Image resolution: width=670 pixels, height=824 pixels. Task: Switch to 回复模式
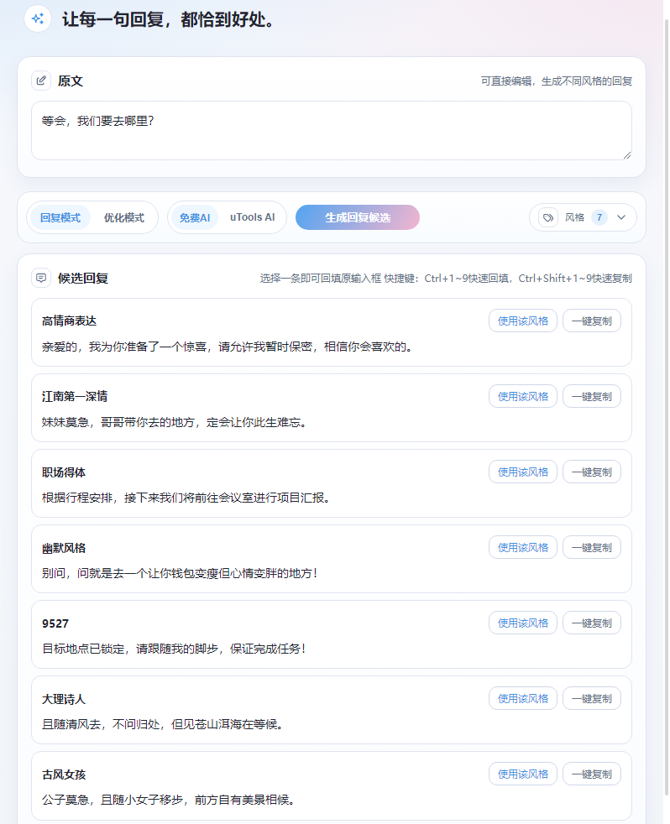click(x=60, y=217)
